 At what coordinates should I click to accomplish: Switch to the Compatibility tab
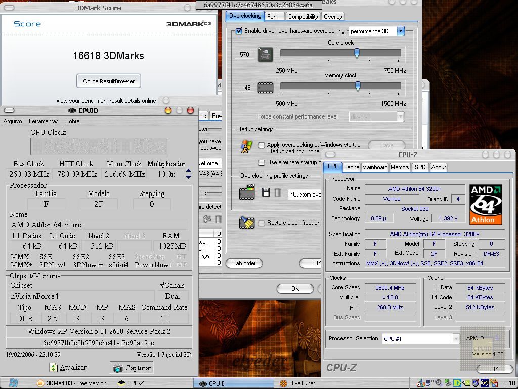tap(303, 17)
